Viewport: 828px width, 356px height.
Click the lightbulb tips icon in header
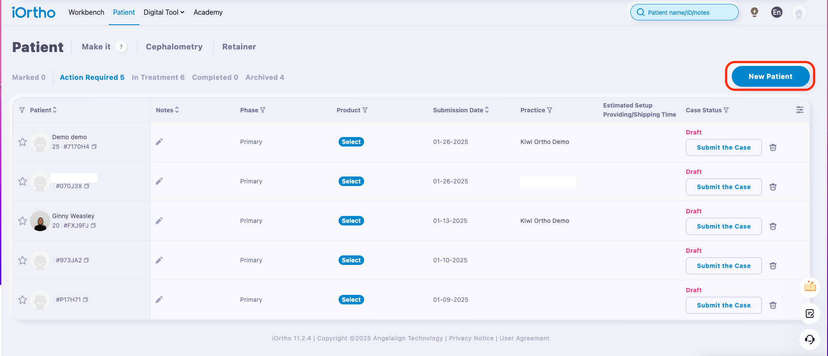tap(754, 12)
